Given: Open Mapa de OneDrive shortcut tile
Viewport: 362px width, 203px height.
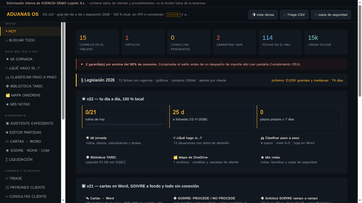Looking at the screenshot, I should [x=212, y=160].
